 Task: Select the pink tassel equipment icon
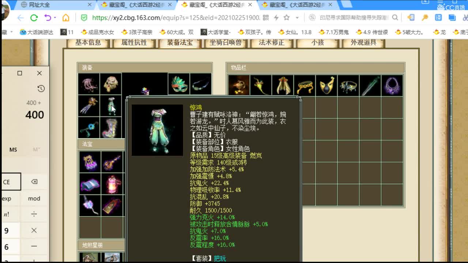(89, 84)
